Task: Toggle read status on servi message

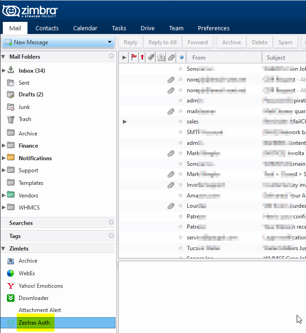Action: point(181,238)
